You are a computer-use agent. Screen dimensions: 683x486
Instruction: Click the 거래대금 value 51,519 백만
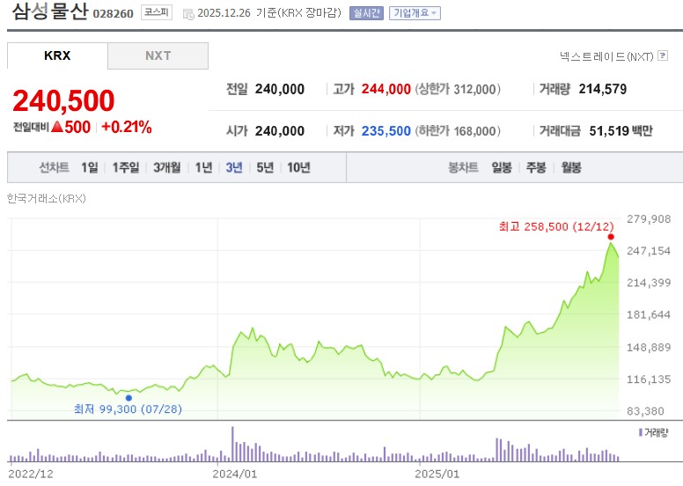621,131
